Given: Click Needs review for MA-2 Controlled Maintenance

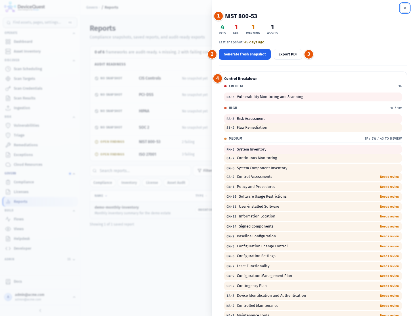Looking at the screenshot, I should [x=390, y=306].
